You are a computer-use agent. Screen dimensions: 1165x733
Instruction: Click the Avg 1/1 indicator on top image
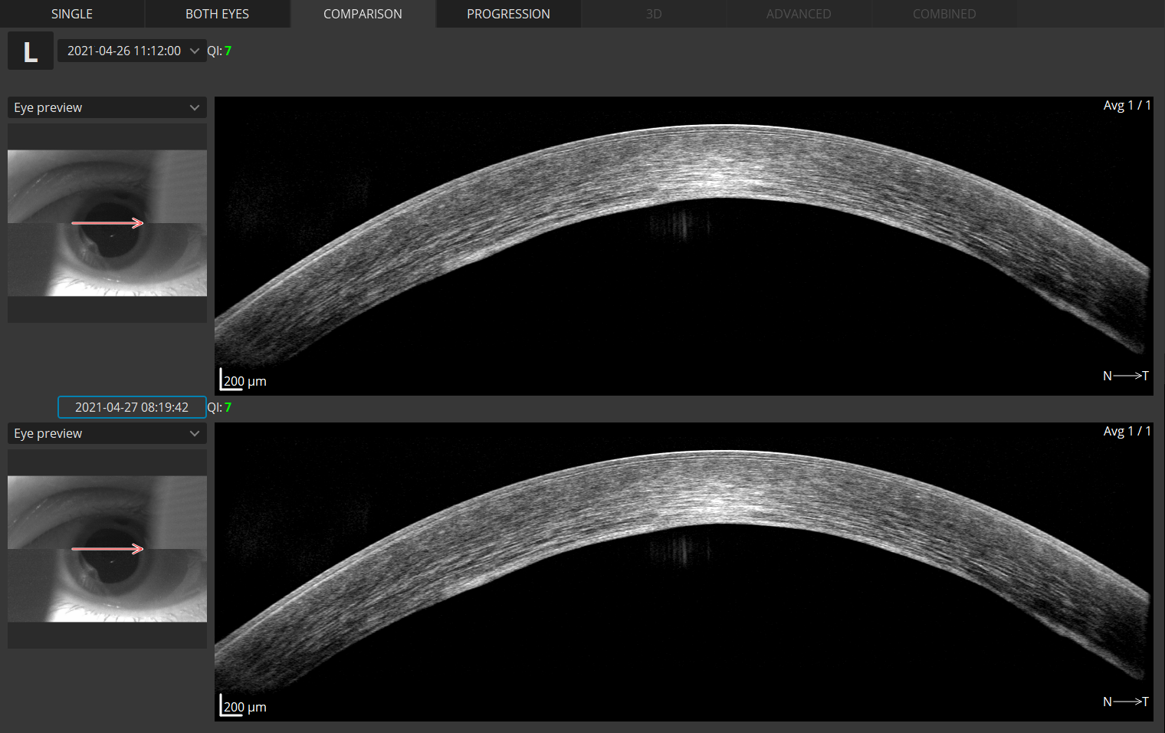pos(1127,105)
